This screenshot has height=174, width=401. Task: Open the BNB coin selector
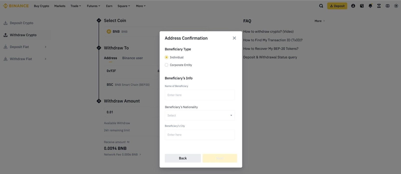156,31
